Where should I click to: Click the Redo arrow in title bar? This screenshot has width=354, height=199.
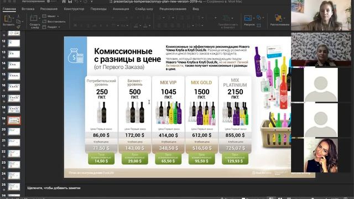pyautogui.click(x=85, y=2)
